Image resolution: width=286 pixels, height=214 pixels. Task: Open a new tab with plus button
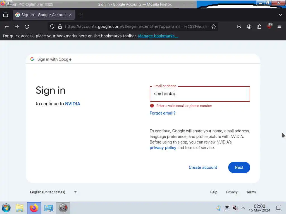click(x=81, y=15)
